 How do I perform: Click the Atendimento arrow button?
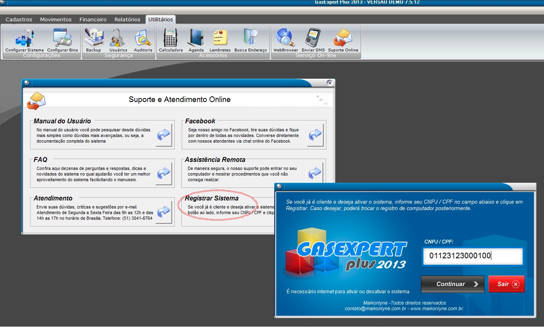[x=164, y=212]
